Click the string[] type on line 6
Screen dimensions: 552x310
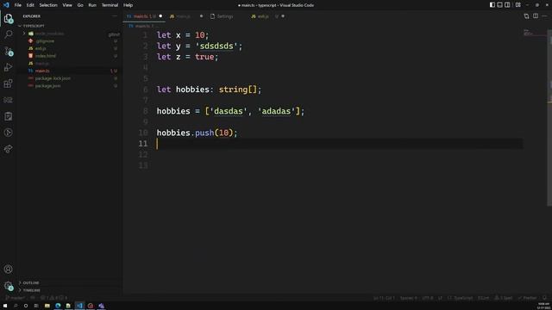(x=238, y=90)
